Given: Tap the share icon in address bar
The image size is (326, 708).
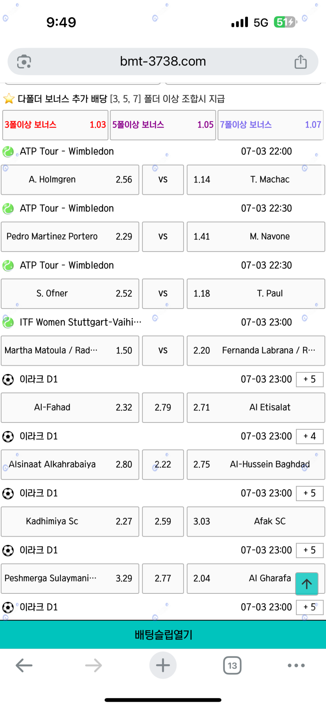Looking at the screenshot, I should [300, 62].
